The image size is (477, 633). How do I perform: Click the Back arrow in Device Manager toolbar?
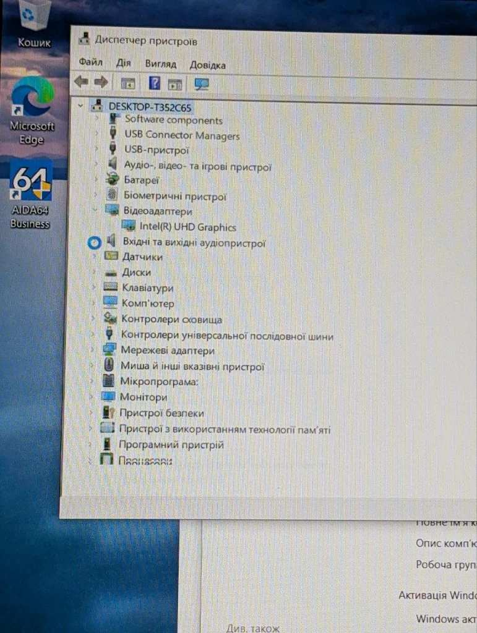pyautogui.click(x=82, y=82)
